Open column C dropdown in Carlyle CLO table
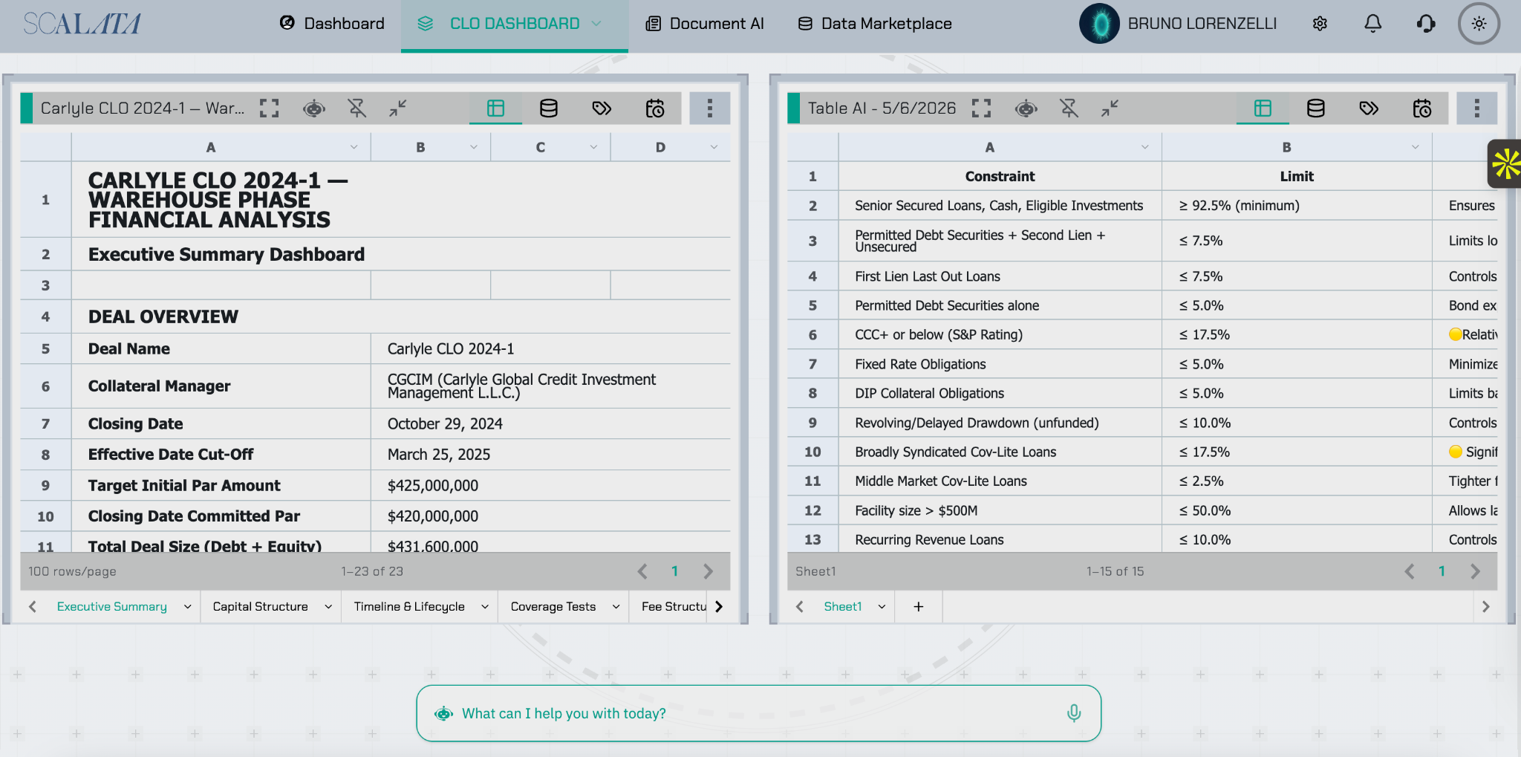This screenshot has height=757, width=1521. (594, 147)
